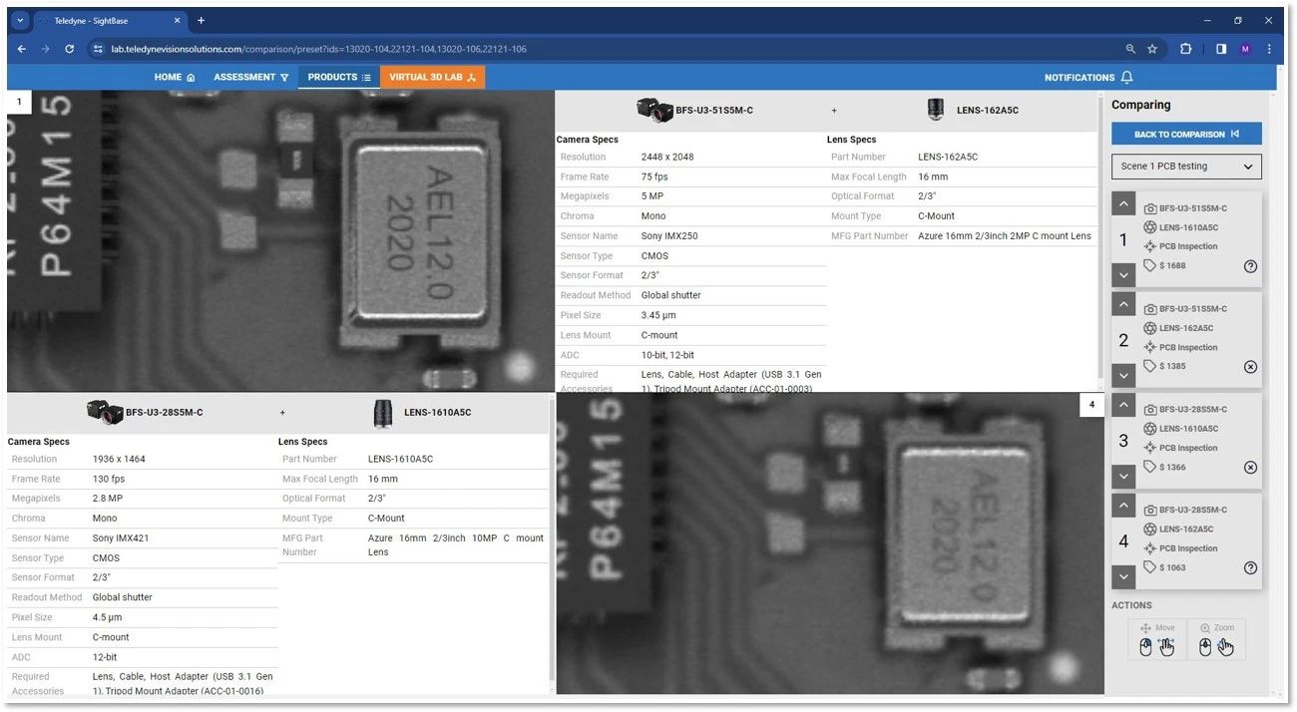This screenshot has width=1297, height=712.
Task: Open the Virtual 3D Lab tab
Action: tap(432, 77)
